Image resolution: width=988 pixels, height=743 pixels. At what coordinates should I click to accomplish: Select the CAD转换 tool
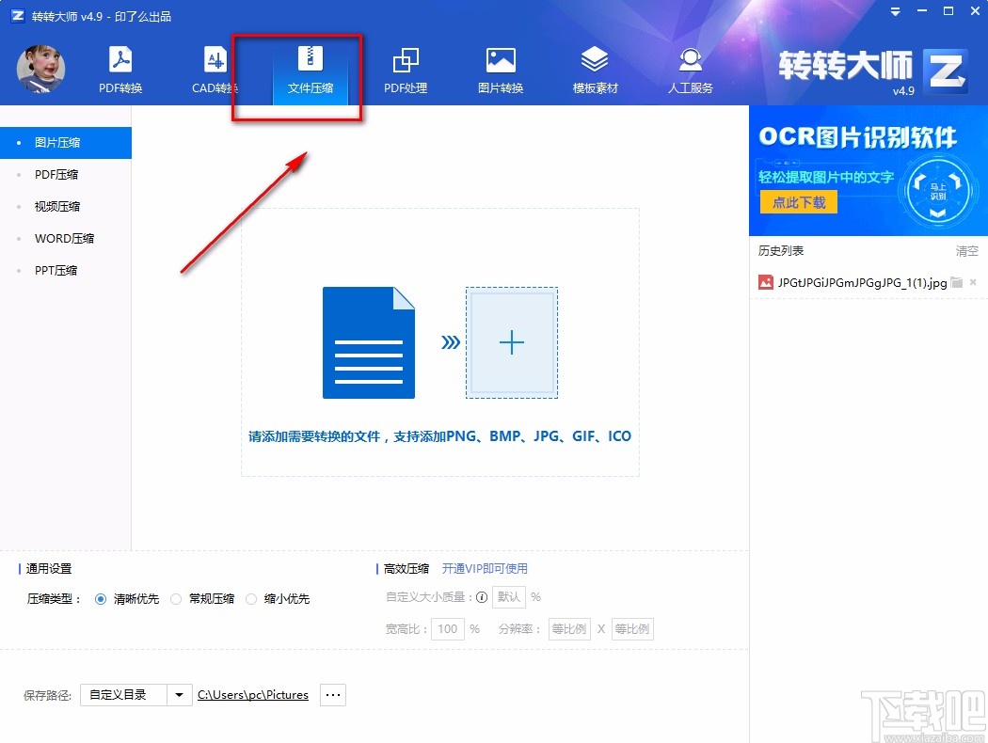(215, 71)
